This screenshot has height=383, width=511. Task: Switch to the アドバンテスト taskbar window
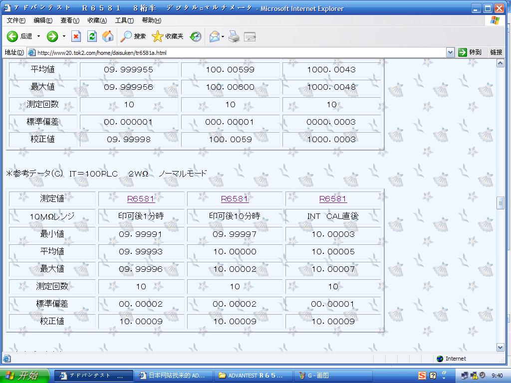point(93,376)
